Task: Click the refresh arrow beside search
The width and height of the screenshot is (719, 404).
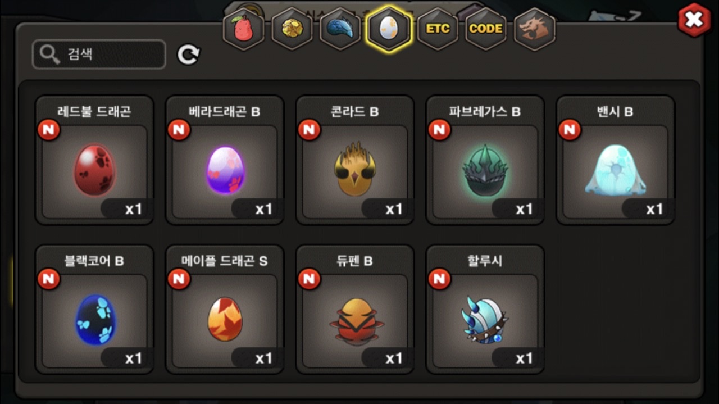Action: (188, 55)
